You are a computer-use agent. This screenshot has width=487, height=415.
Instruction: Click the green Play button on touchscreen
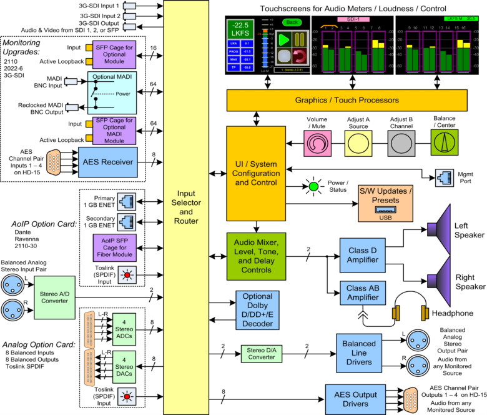(x=283, y=40)
